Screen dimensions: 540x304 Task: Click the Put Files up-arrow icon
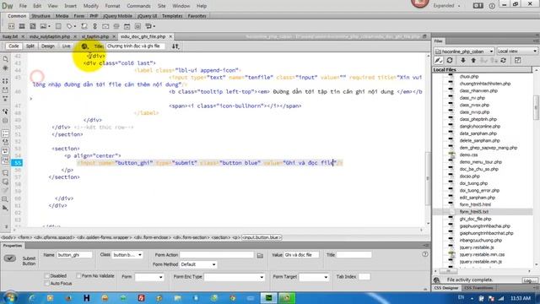coord(473,60)
